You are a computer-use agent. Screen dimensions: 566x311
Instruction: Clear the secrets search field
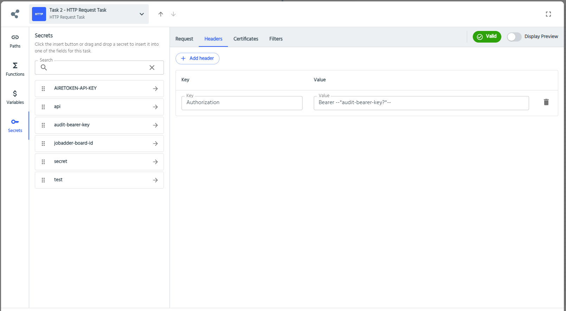coord(152,68)
